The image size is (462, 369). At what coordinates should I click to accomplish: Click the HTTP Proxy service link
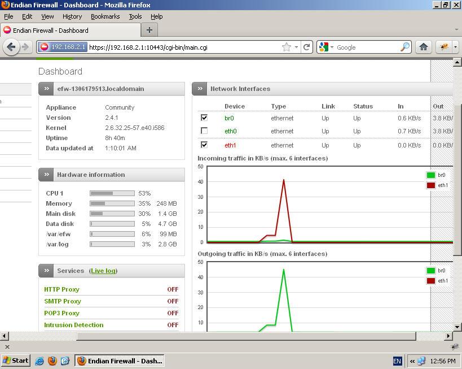click(x=61, y=289)
